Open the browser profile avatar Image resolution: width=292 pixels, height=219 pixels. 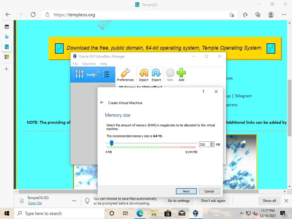pos(271,15)
